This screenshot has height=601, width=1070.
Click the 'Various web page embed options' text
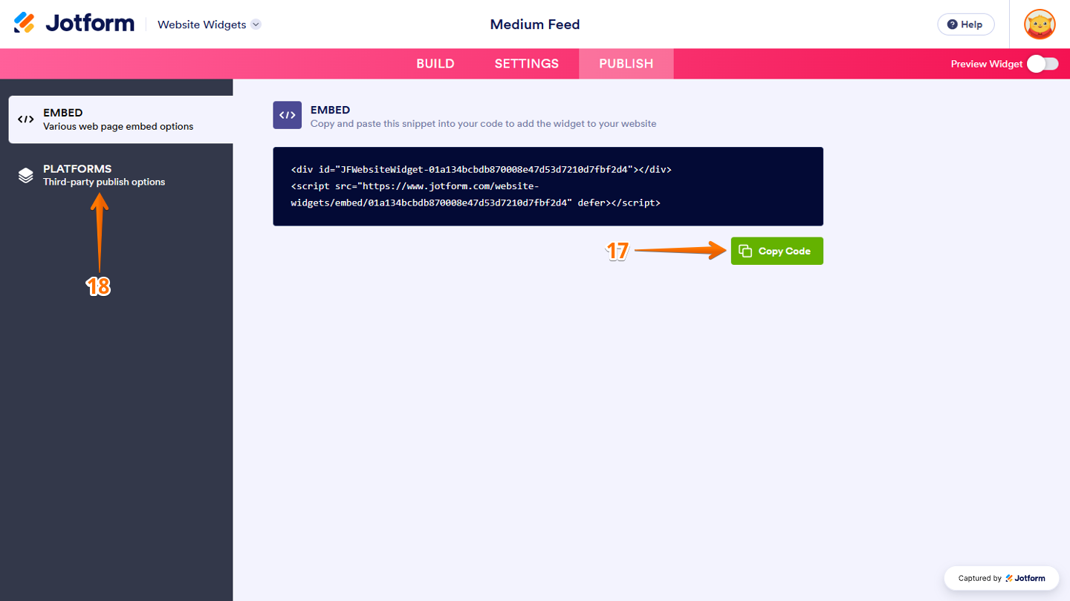118,127
